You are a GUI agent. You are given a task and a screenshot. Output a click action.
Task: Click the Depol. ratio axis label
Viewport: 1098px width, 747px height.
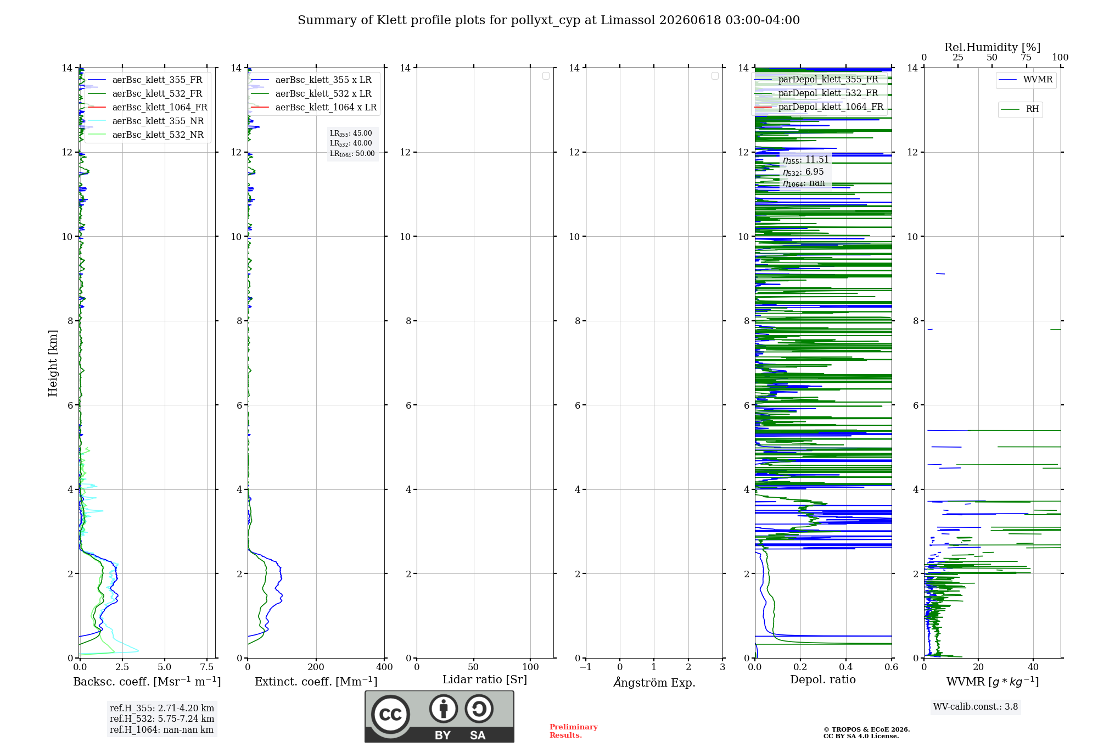823,680
